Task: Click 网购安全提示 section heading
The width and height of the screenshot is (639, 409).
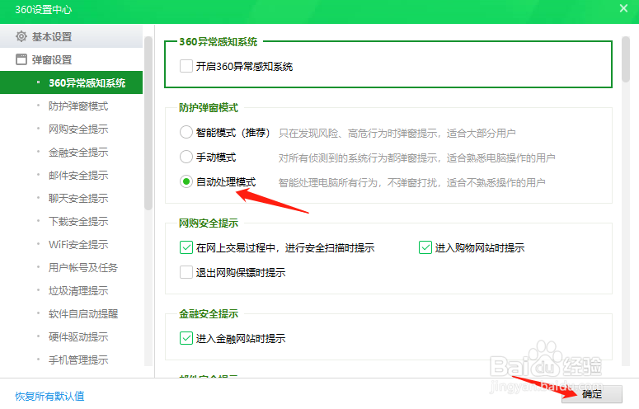Action: click(x=209, y=223)
